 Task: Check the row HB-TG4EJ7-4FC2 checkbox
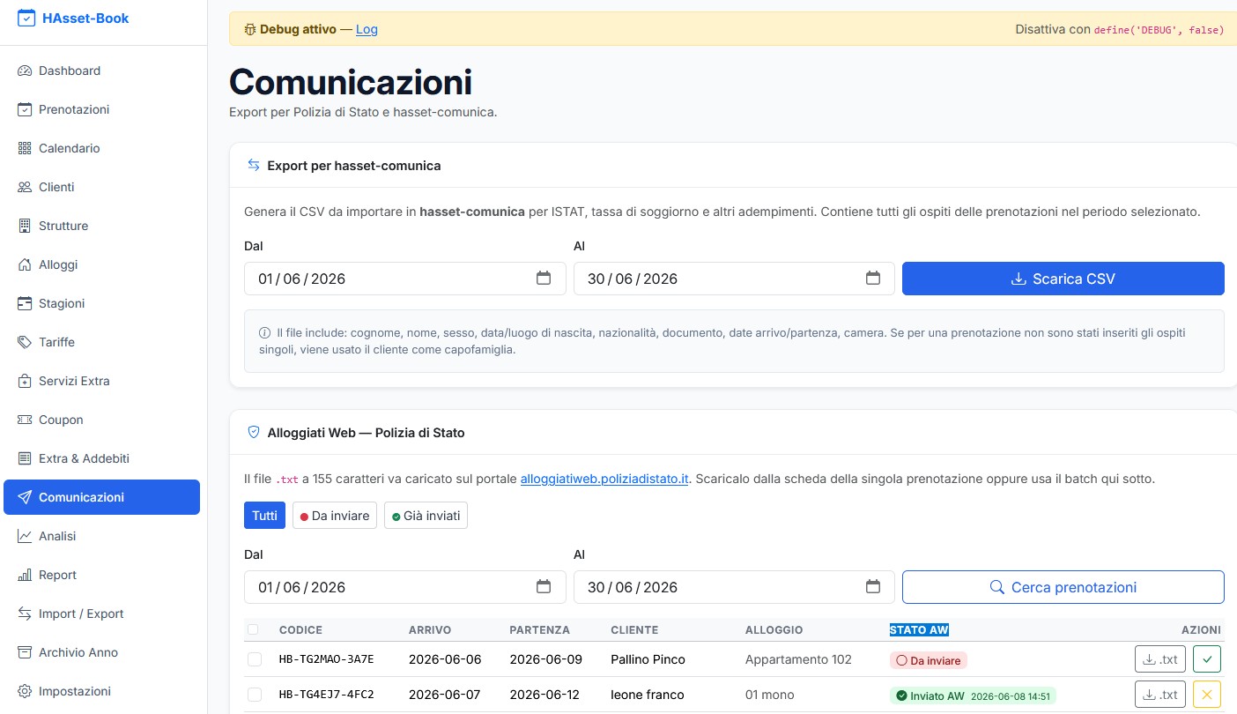255,695
